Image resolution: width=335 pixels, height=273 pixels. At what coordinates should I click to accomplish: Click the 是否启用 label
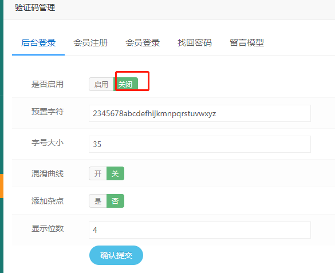point(48,84)
